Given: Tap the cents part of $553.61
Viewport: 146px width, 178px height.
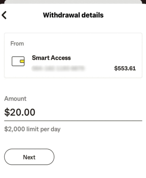Looking at the screenshot, I should 132,68.
